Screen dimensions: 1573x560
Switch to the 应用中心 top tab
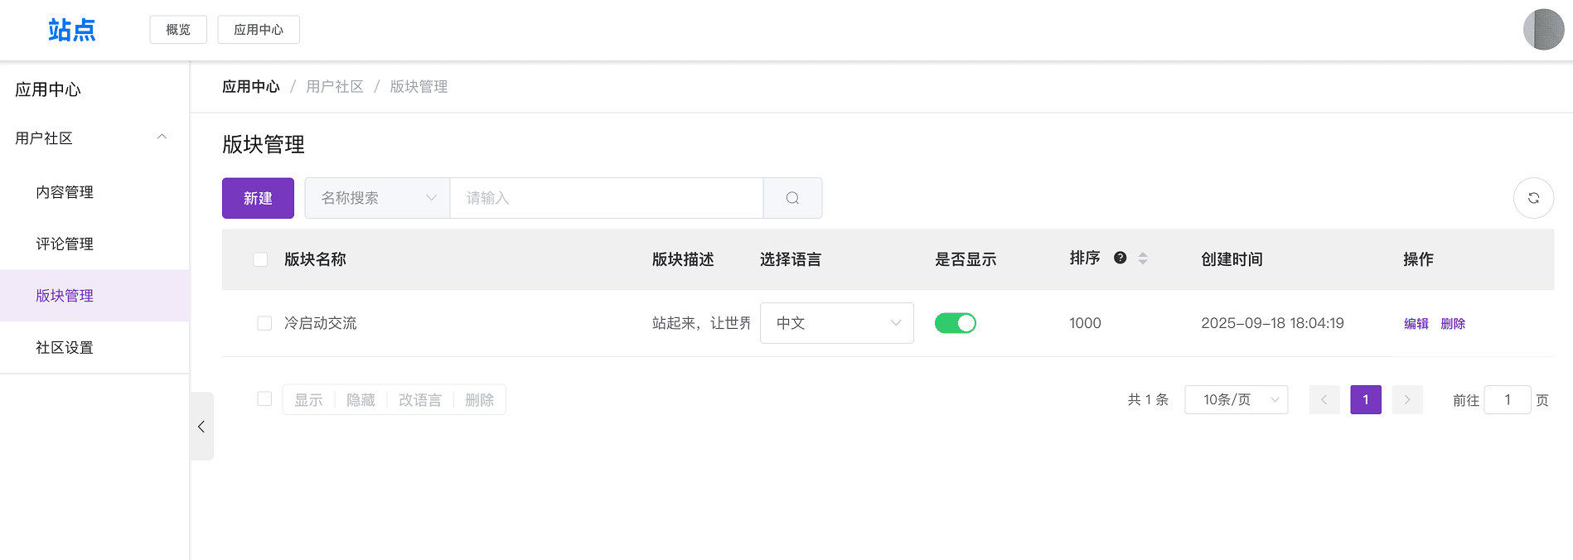259,30
